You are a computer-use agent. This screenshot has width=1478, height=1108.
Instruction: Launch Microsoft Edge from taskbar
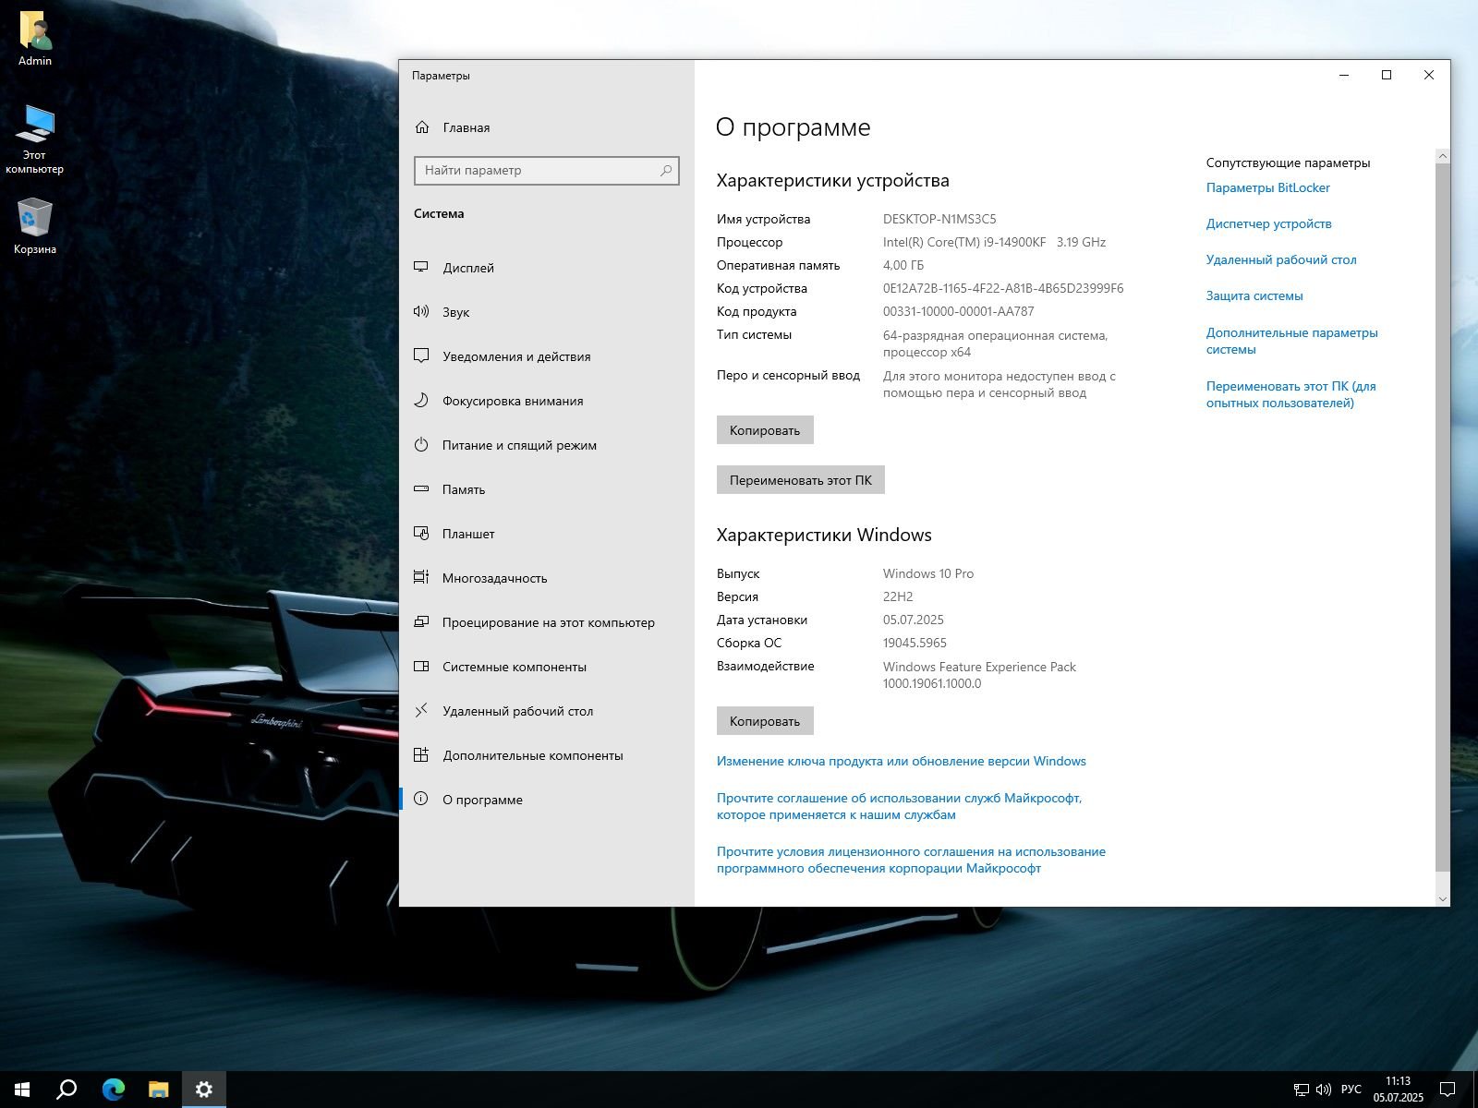(x=113, y=1090)
